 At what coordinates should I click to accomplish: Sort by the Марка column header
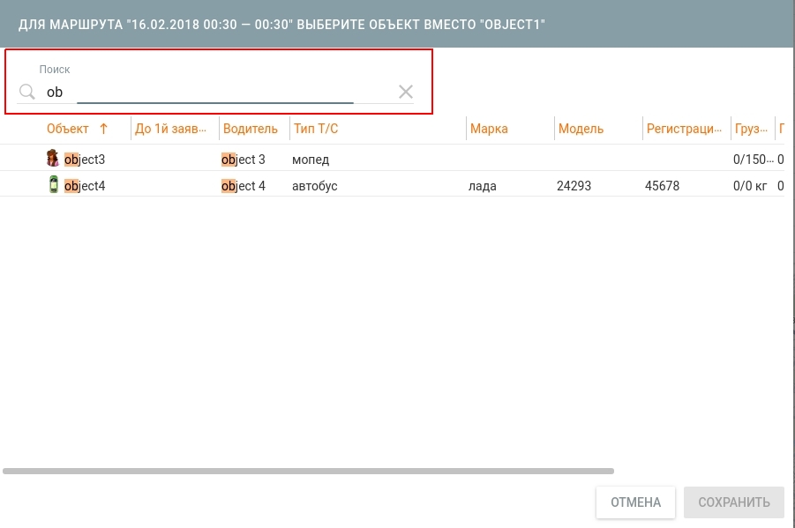click(489, 129)
